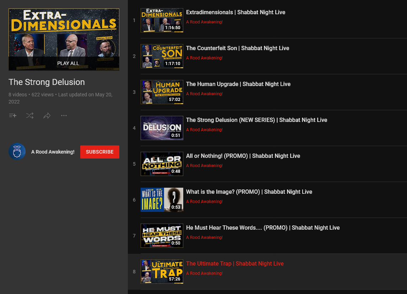
Task: Click channel link under Extradimensionals video
Action: click(x=204, y=22)
